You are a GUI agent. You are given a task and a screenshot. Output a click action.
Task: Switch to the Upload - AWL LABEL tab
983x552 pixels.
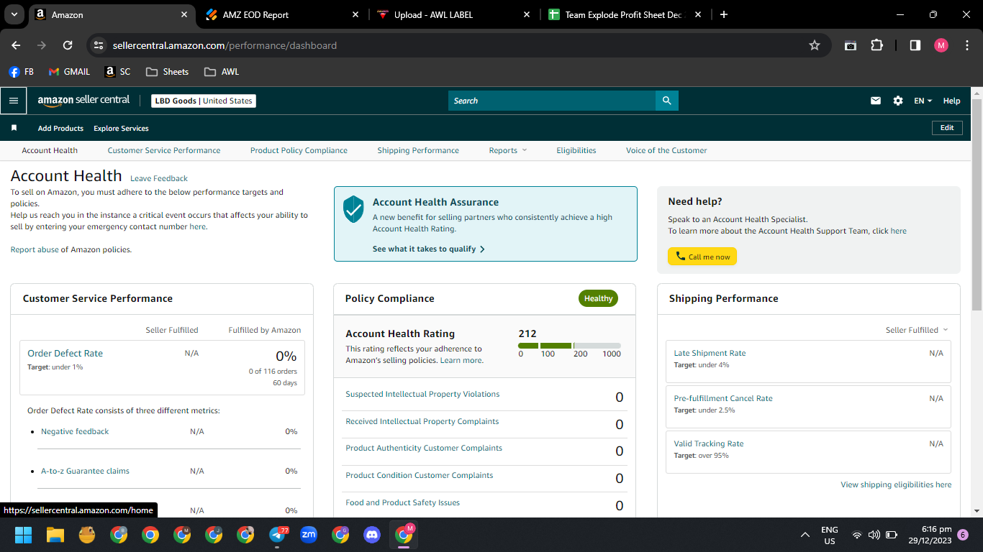point(453,14)
